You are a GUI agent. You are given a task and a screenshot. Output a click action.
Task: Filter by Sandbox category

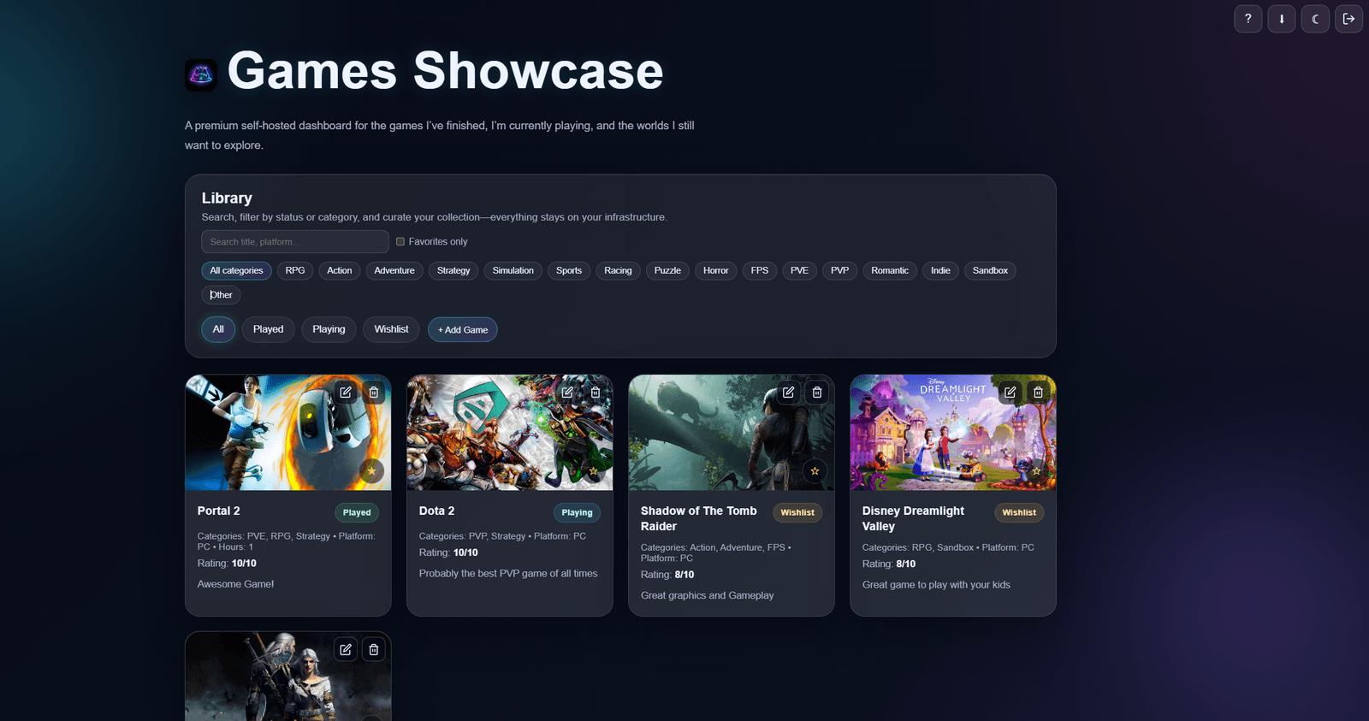point(990,271)
